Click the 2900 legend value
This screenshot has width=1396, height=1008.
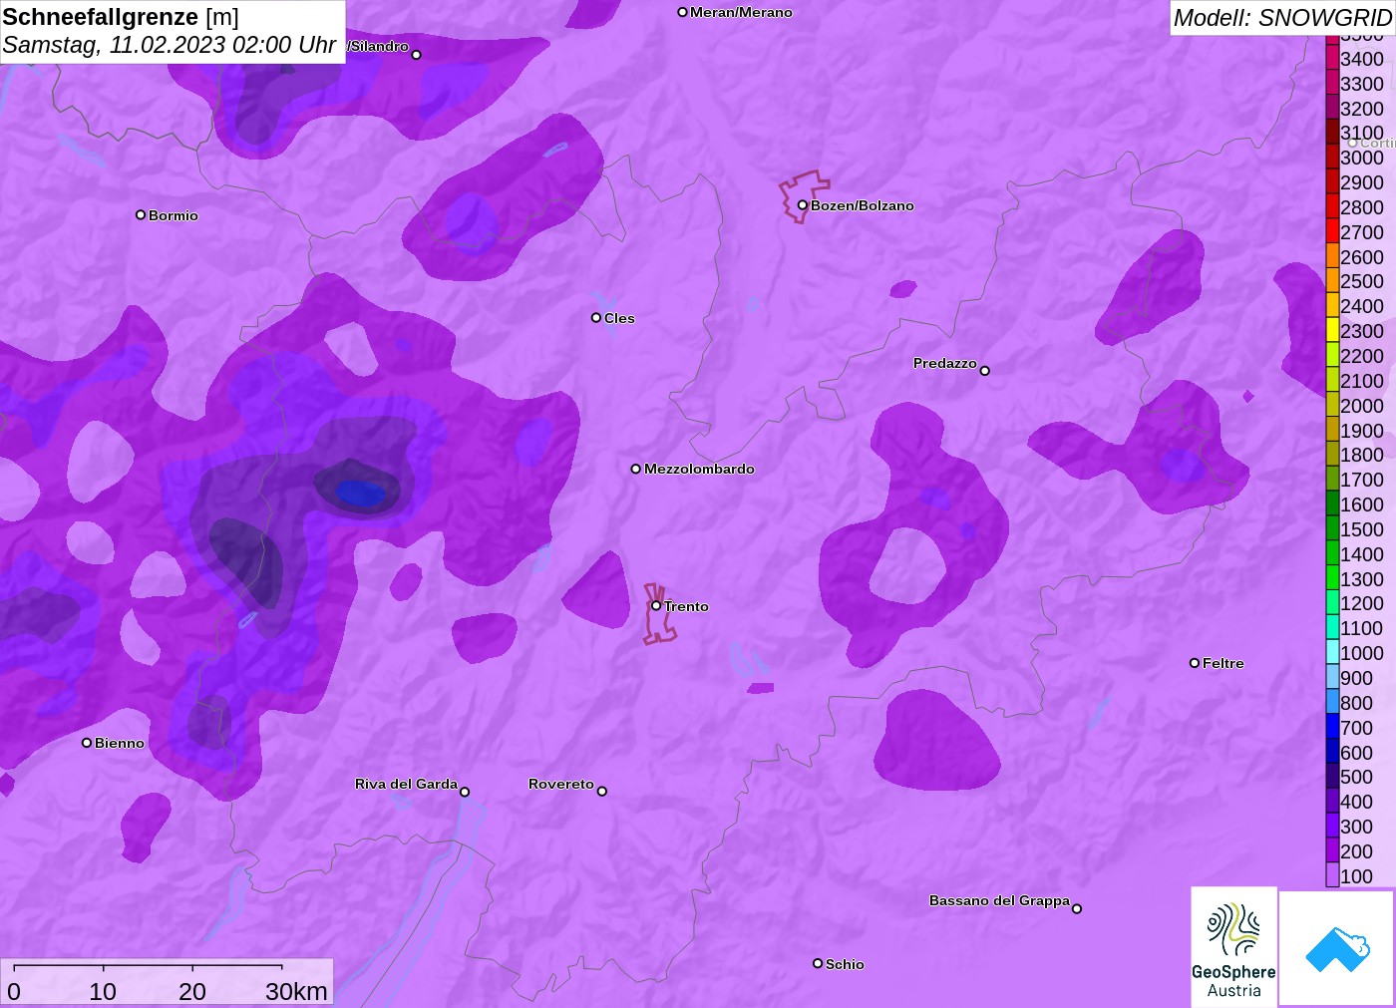(x=1361, y=182)
